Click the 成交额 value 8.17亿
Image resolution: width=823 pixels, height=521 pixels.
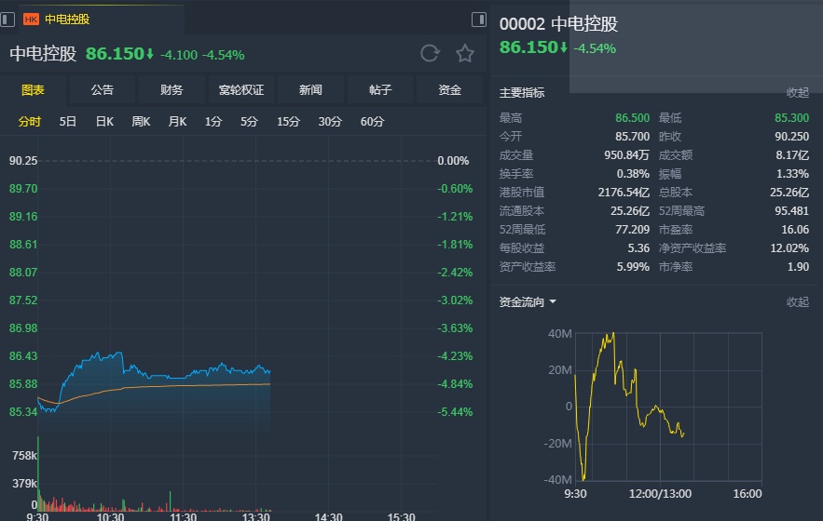[x=792, y=155]
